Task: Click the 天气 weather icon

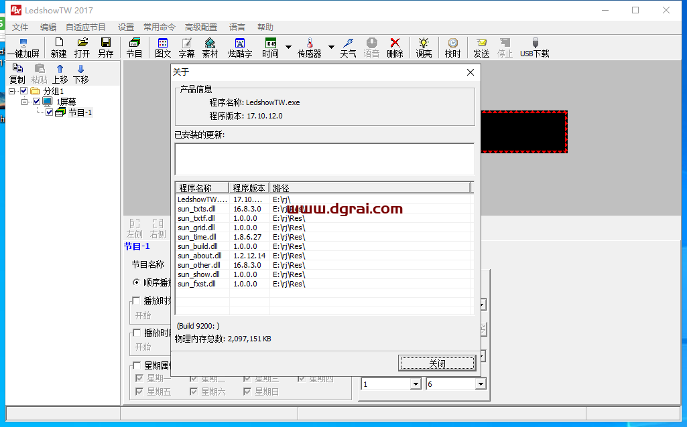Action: coord(348,48)
